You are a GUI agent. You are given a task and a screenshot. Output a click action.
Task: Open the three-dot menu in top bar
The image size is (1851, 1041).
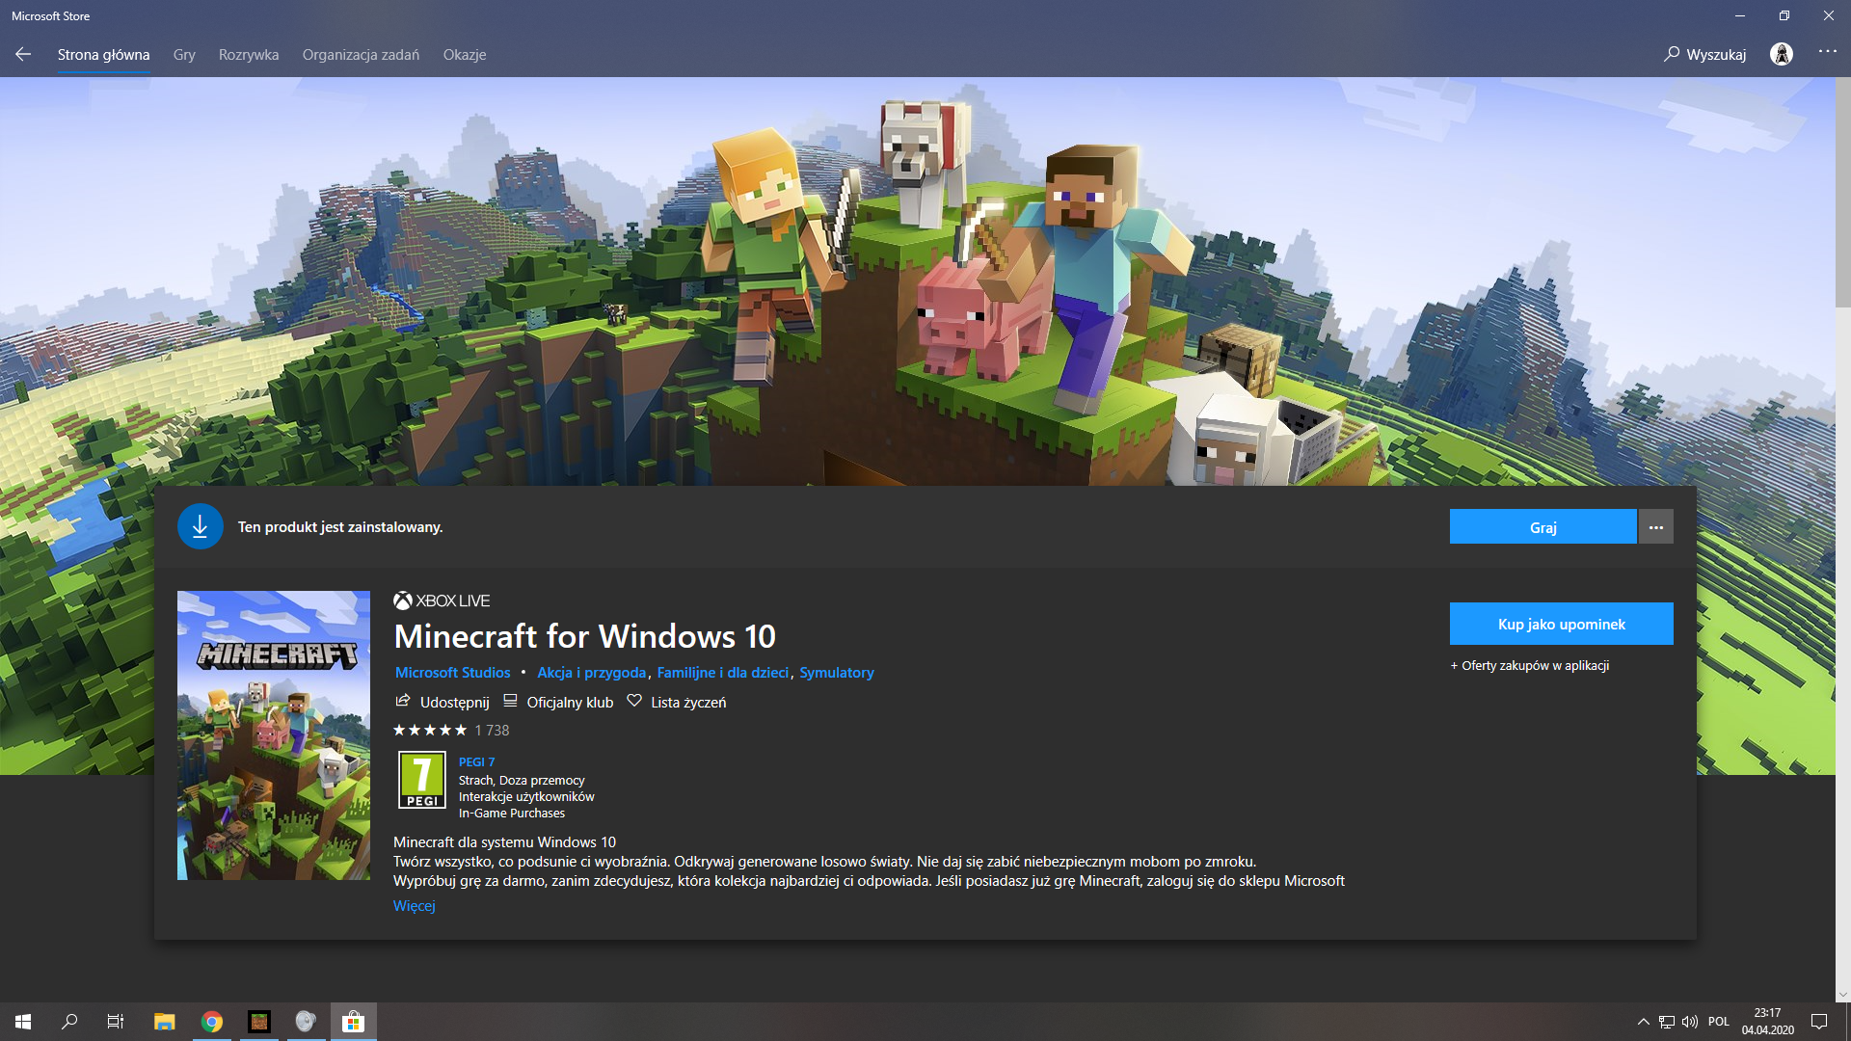click(x=1827, y=52)
